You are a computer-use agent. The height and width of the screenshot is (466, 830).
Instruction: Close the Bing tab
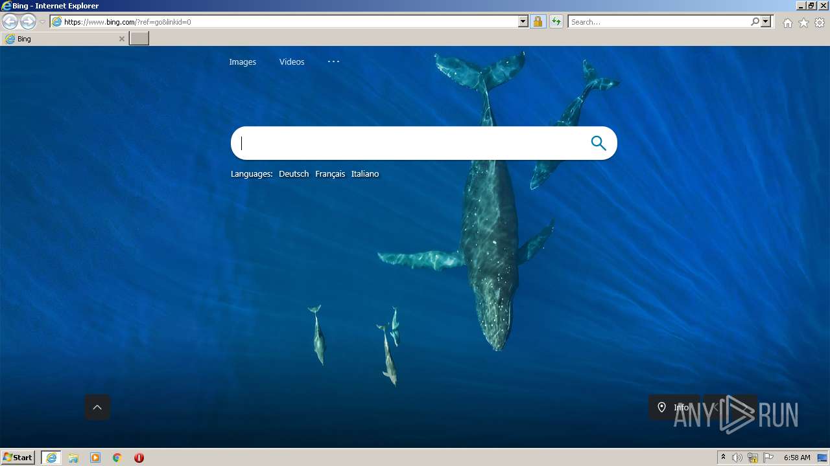click(x=121, y=39)
